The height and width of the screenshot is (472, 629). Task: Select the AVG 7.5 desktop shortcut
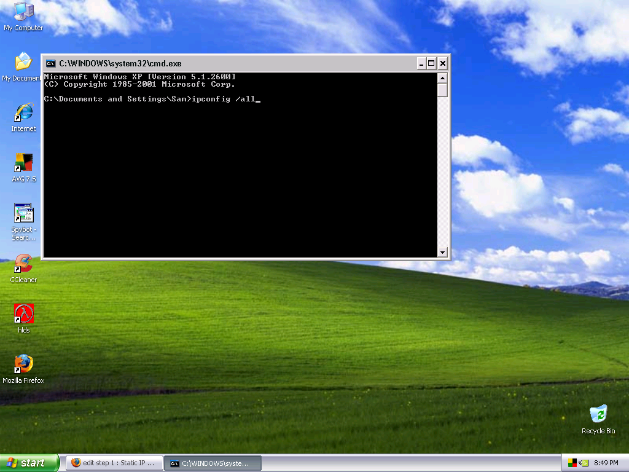(x=24, y=168)
